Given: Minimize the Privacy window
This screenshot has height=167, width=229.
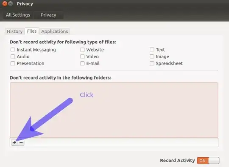Looking at the screenshot, I should 10,4.
